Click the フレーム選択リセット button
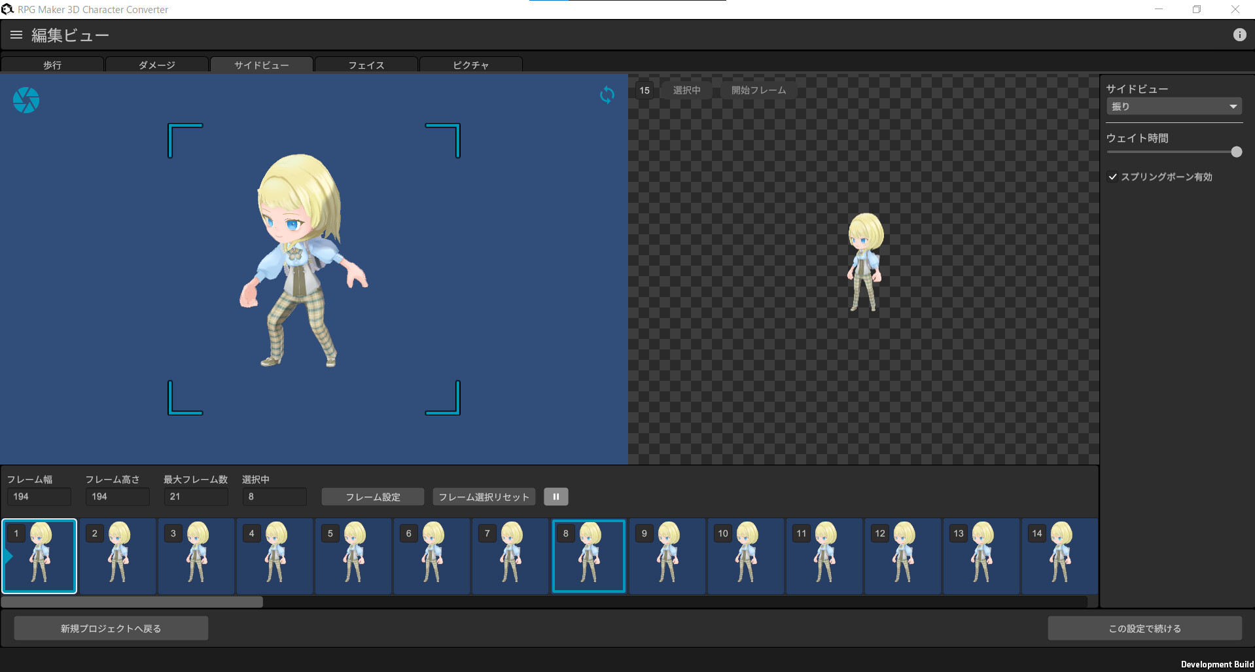Screen dimensions: 1255x672 [484, 497]
